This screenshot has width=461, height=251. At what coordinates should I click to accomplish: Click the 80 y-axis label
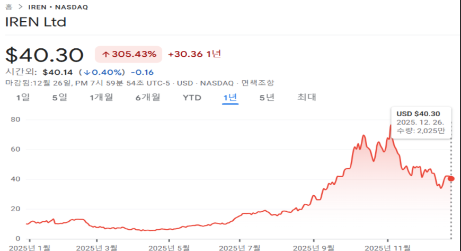coord(15,119)
